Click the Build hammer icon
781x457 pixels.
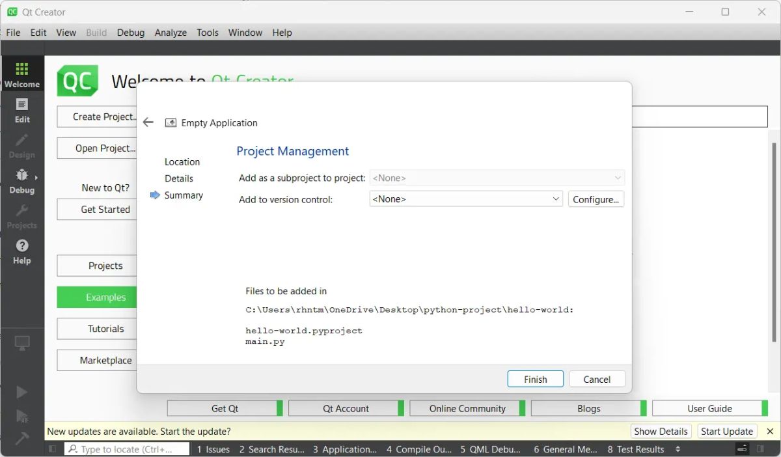click(x=22, y=439)
